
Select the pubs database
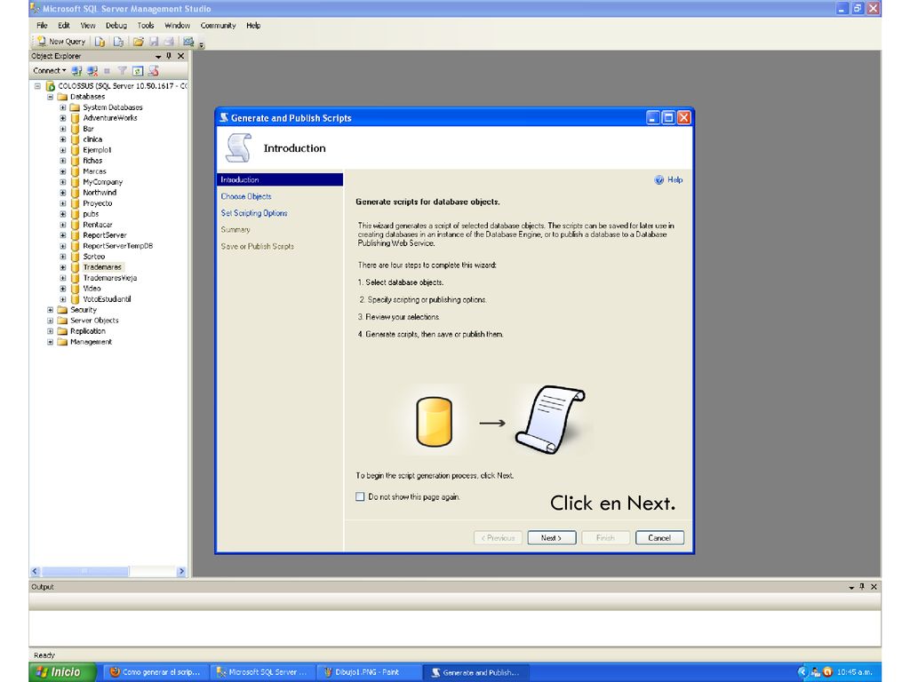91,214
